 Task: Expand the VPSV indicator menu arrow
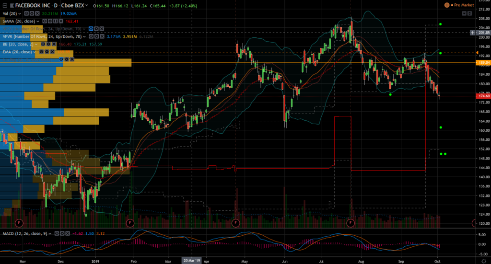tap(84, 29)
